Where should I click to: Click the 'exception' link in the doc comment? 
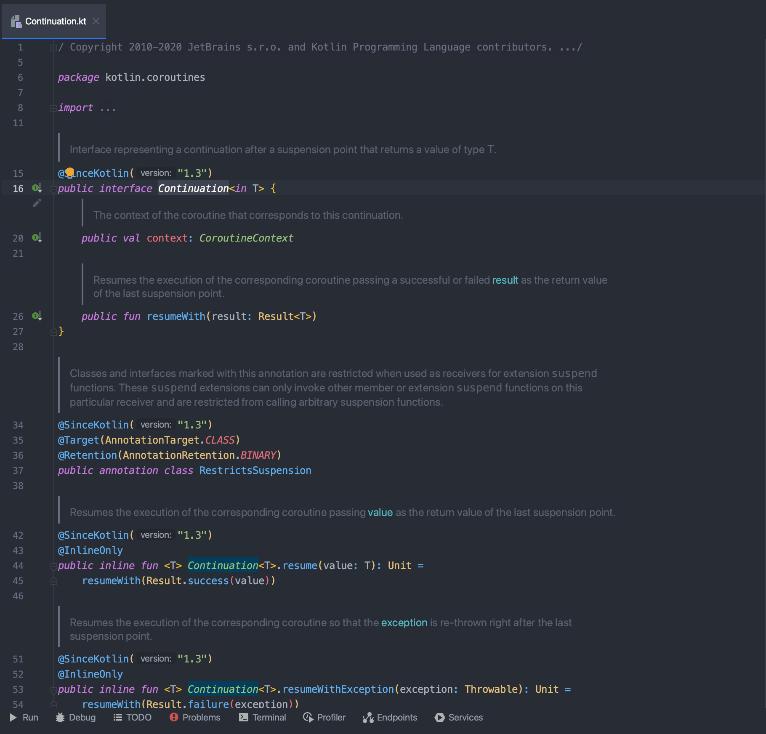click(x=404, y=622)
